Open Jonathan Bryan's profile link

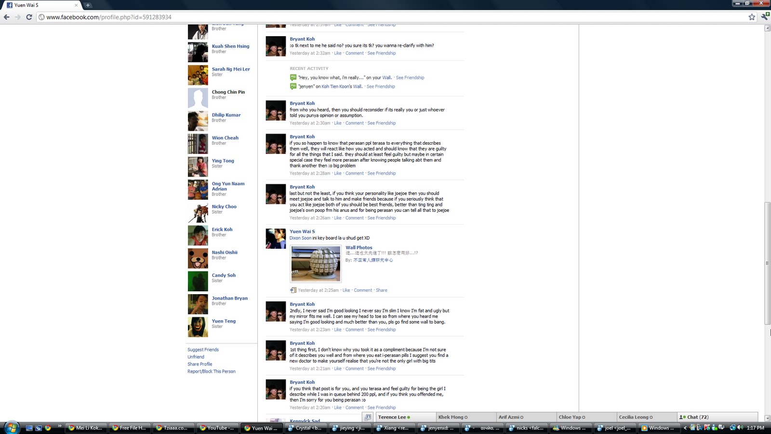click(229, 298)
